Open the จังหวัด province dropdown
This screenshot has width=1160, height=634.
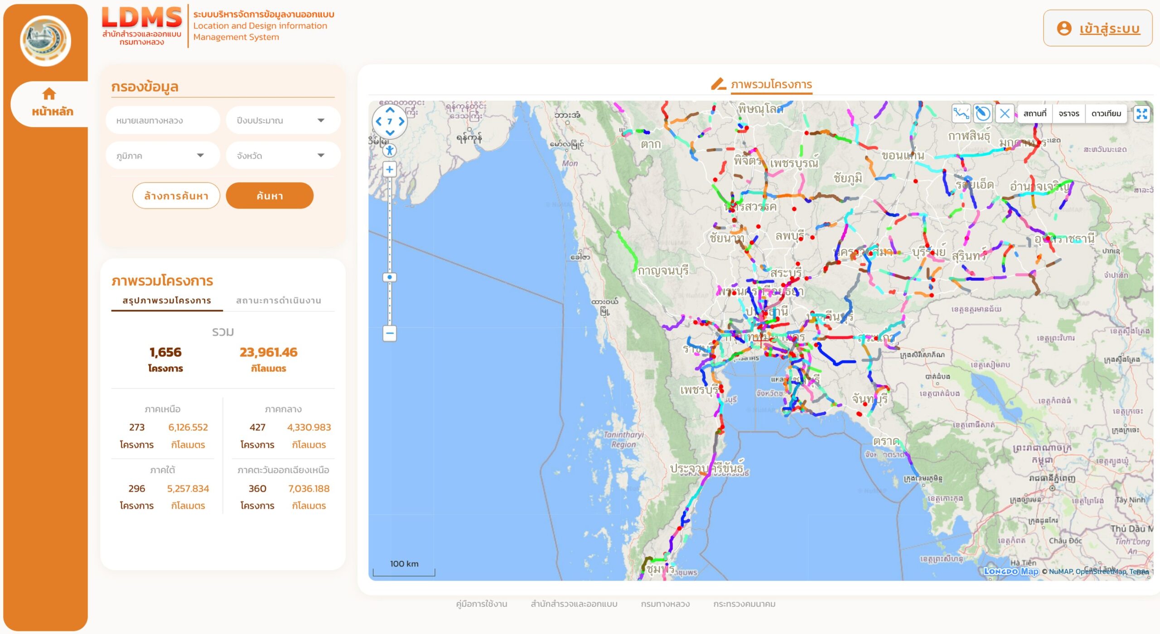coord(283,156)
